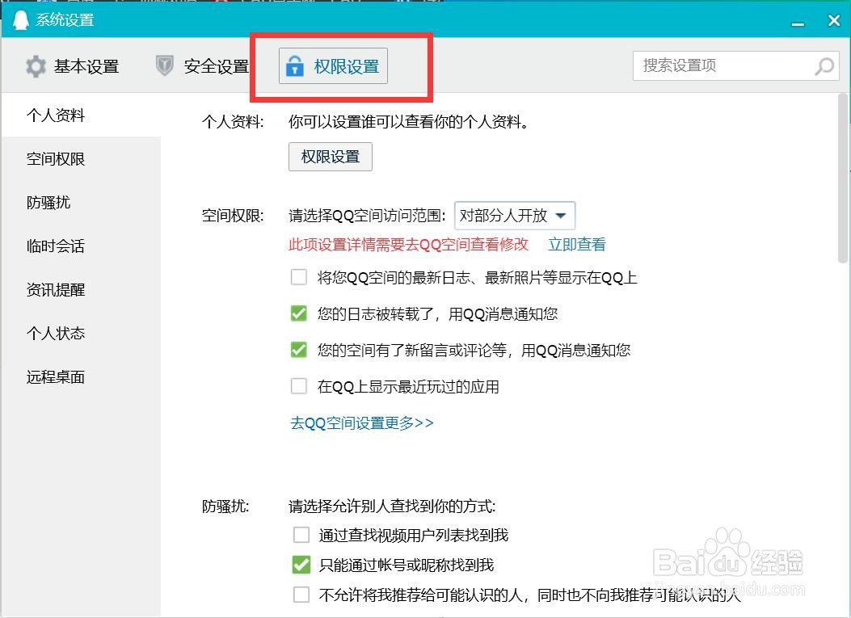This screenshot has width=851, height=618.
Task: Disable 日志被转载通知 checkbox
Action: [299, 313]
